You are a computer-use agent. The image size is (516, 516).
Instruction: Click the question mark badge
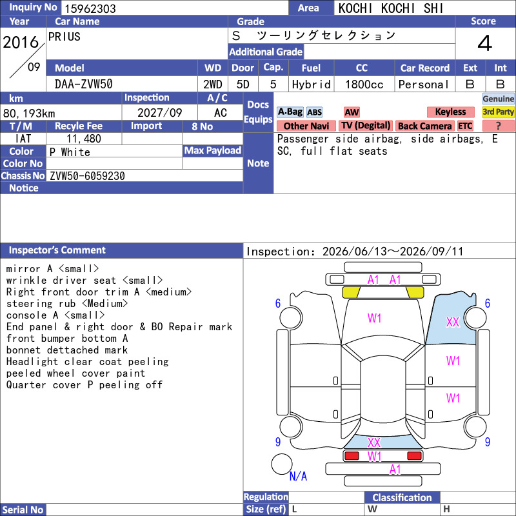tap(498, 126)
